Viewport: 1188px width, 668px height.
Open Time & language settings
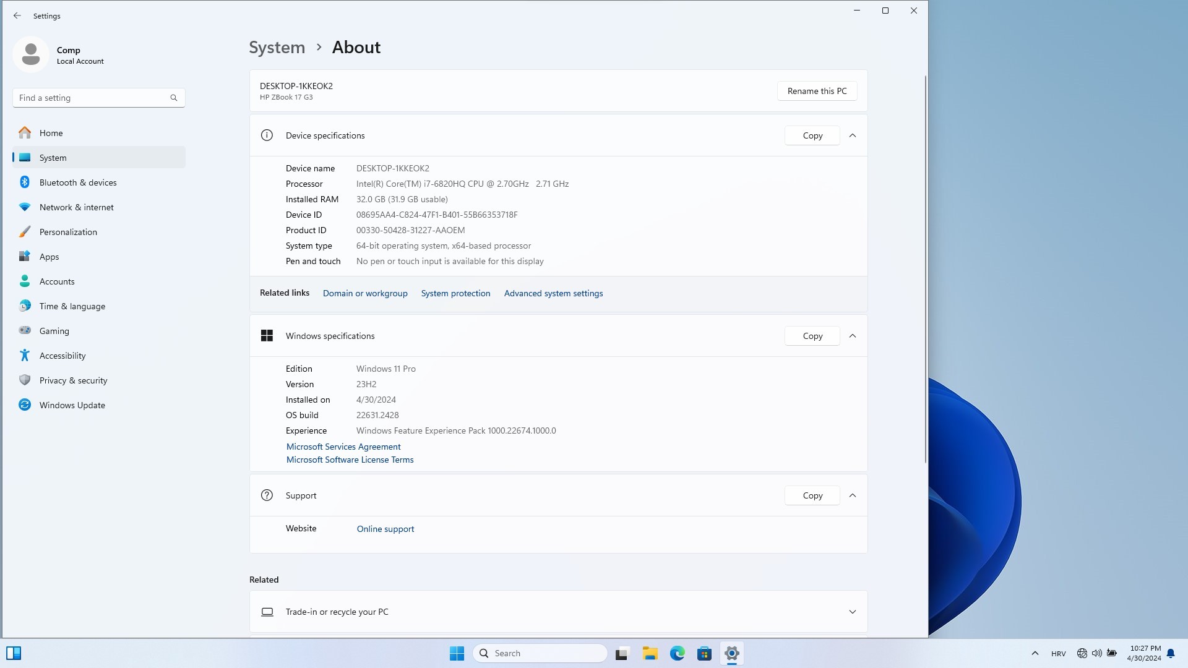click(99, 306)
